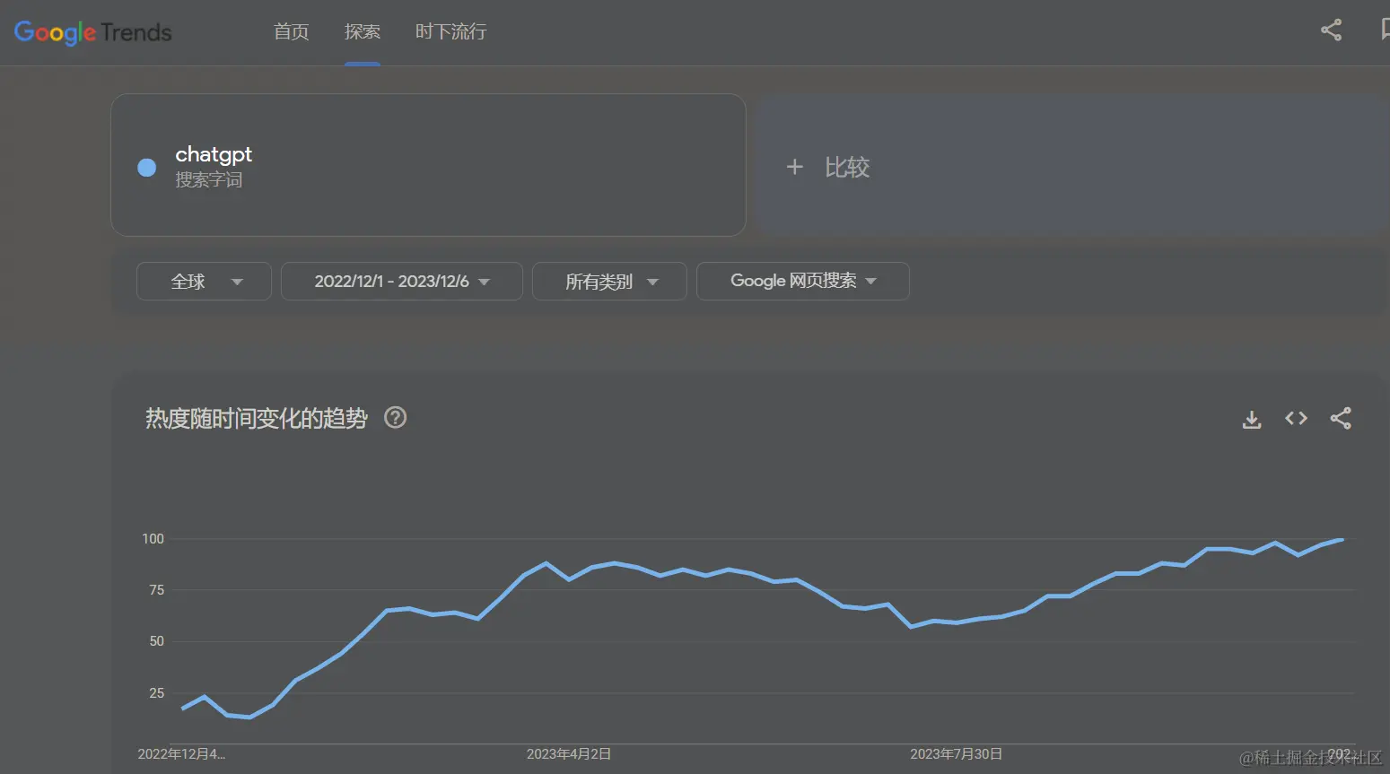Share the interest over time chart
1390x774 pixels.
(x=1341, y=418)
